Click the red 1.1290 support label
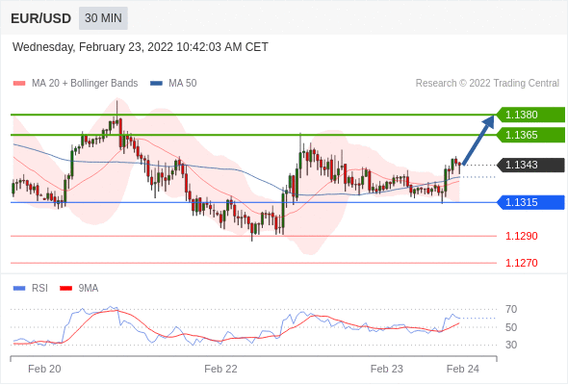The image size is (568, 385). coord(521,236)
